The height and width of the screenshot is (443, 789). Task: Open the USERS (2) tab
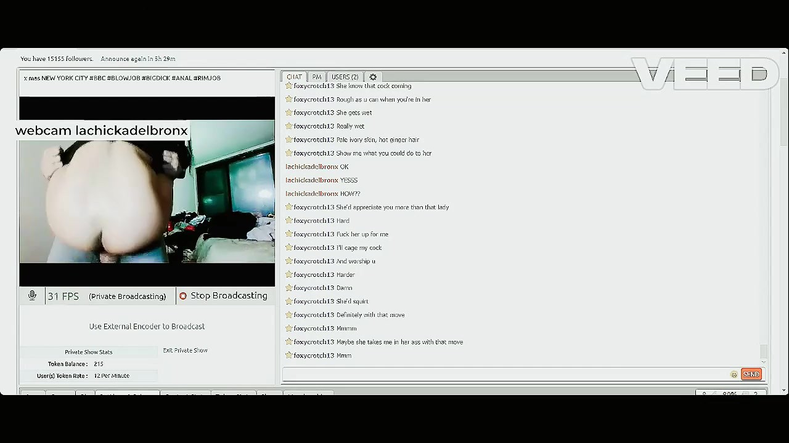click(x=345, y=77)
